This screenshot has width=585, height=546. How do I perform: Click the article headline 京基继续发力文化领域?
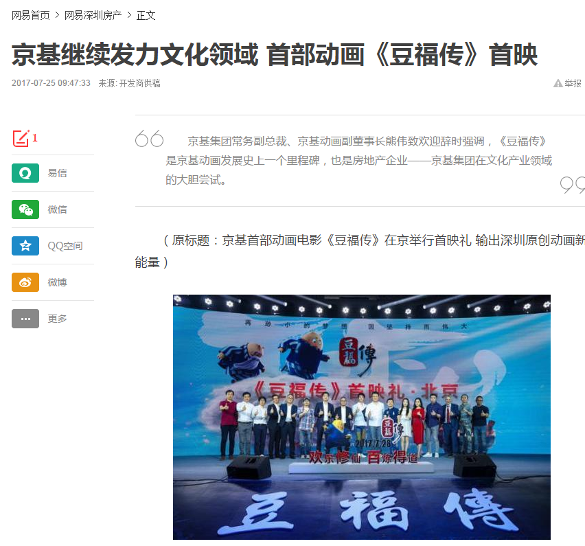(135, 55)
